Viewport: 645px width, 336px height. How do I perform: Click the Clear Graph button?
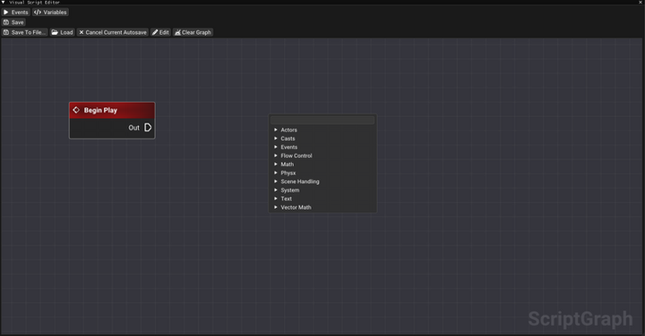pos(193,32)
